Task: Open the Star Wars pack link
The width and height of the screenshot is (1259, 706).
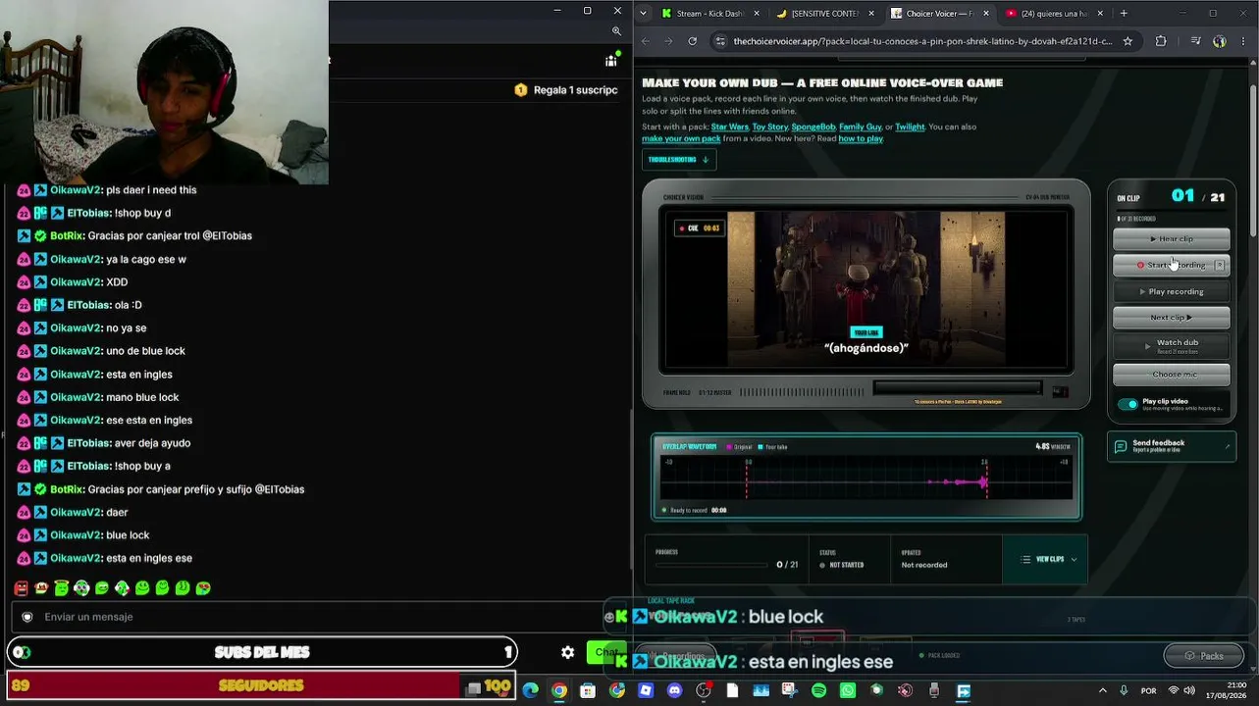Action: point(729,126)
